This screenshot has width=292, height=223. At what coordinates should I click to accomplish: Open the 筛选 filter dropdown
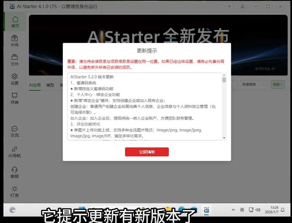(277, 85)
